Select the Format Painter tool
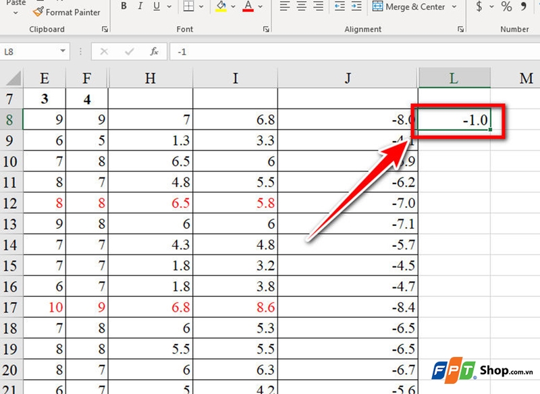540x394 pixels. coord(65,12)
